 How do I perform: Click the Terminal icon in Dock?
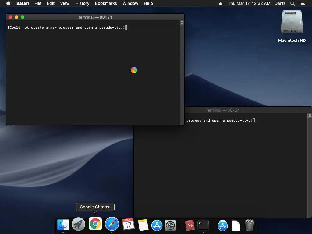[203, 225]
